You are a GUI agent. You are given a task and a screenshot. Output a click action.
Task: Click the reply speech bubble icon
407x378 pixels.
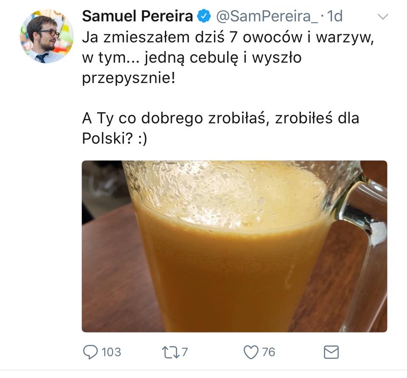click(90, 352)
